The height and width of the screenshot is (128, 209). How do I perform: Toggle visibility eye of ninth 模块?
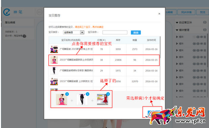coord(202,91)
